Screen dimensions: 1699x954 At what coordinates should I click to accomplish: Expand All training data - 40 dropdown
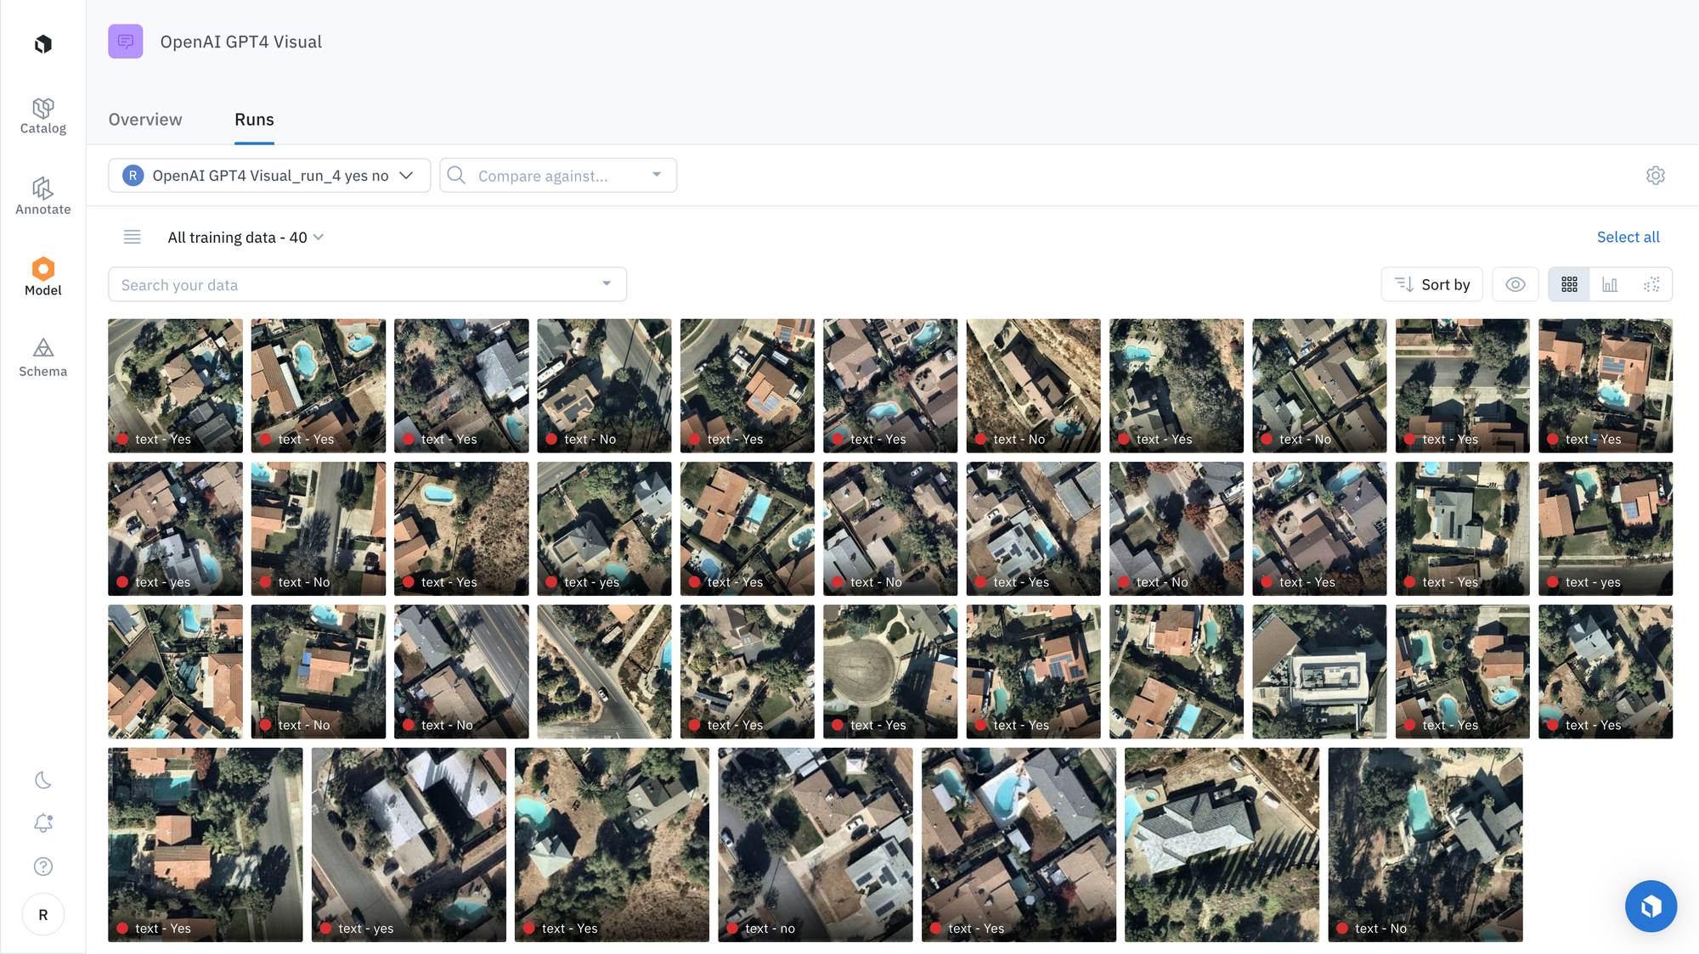pyautogui.click(x=246, y=238)
